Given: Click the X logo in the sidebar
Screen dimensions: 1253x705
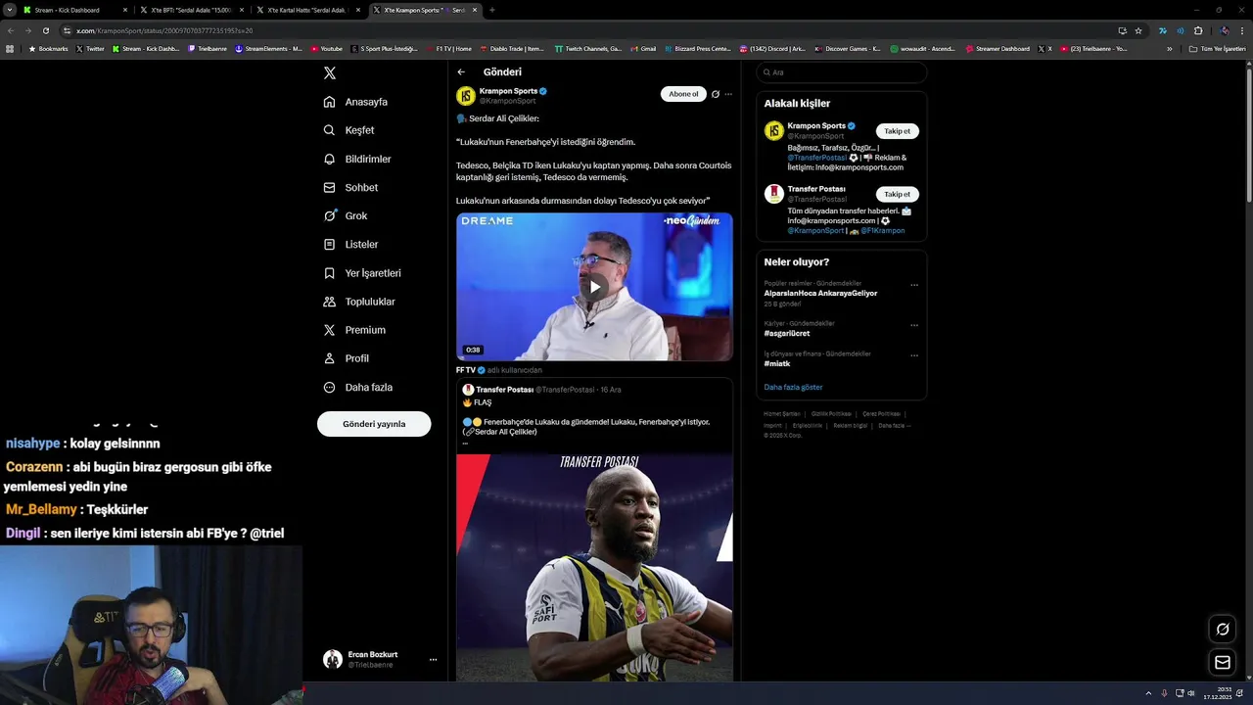Looking at the screenshot, I should [330, 73].
